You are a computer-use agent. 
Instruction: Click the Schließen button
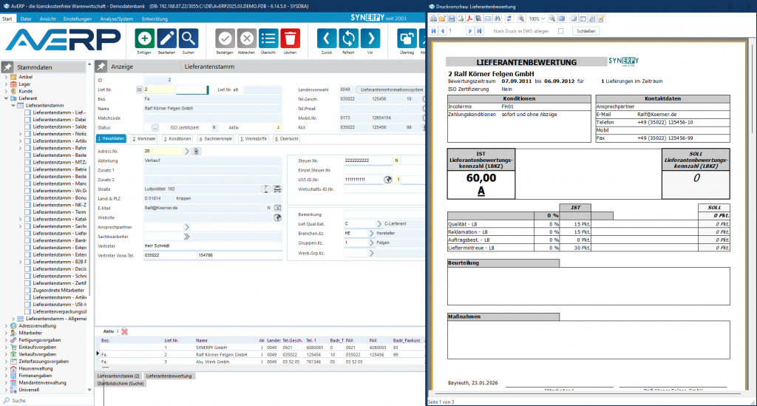[585, 31]
